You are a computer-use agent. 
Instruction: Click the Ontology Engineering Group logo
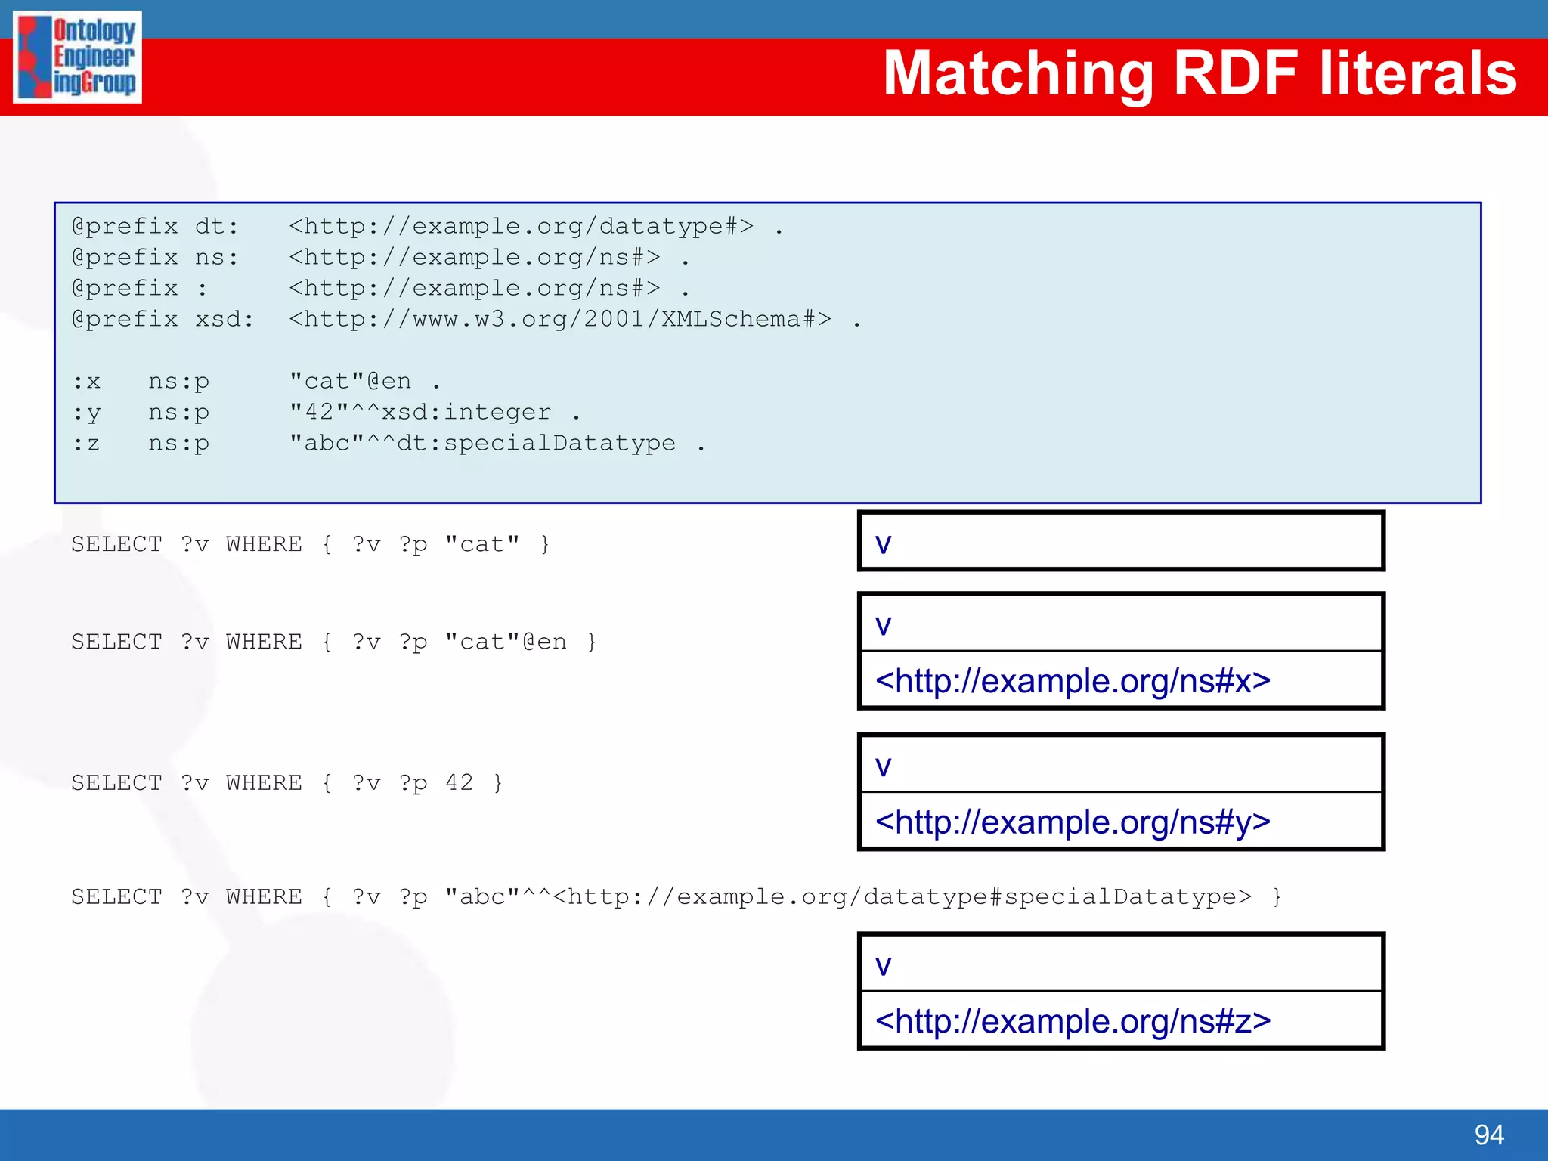[x=77, y=57]
